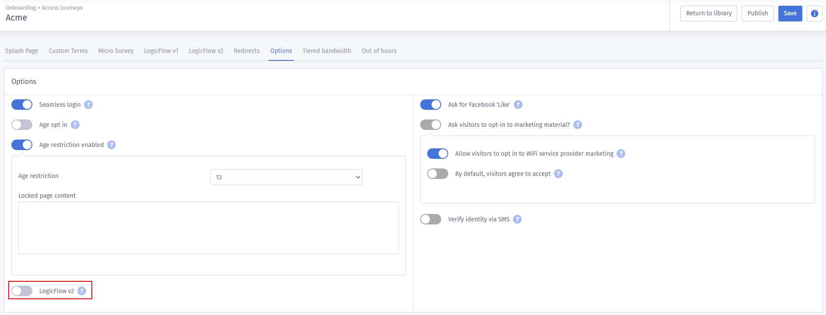Enable the LogicFlow v2 option toggle
Viewport: 826px width, 315px height.
tap(22, 291)
